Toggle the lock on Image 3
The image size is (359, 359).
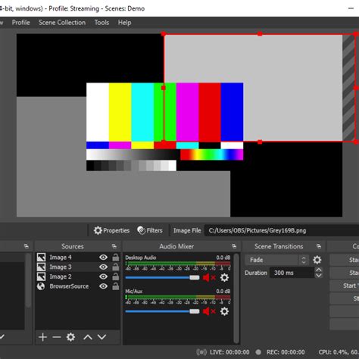tap(116, 267)
